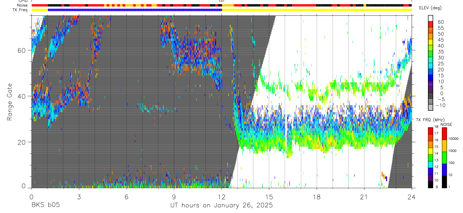Click the 'Range Gate' y-axis title

(x=10, y=102)
